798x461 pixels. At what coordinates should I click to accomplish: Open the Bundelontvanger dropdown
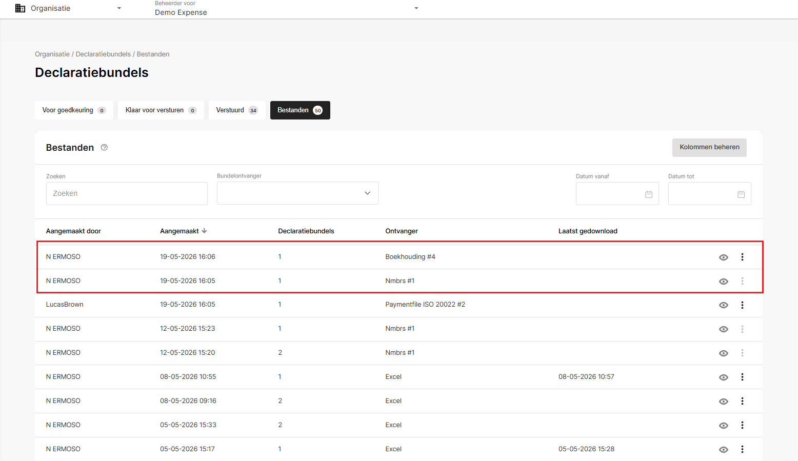click(x=297, y=193)
